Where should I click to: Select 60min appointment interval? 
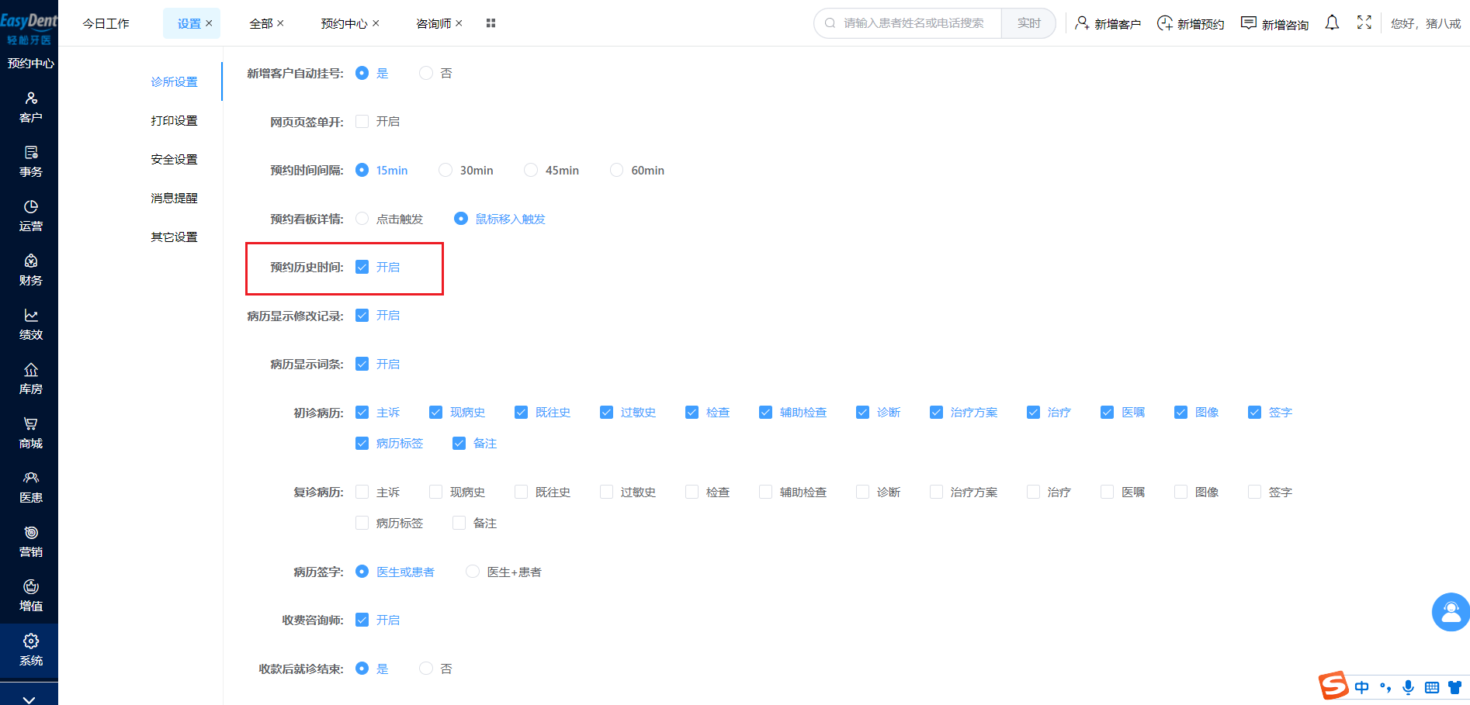point(616,170)
